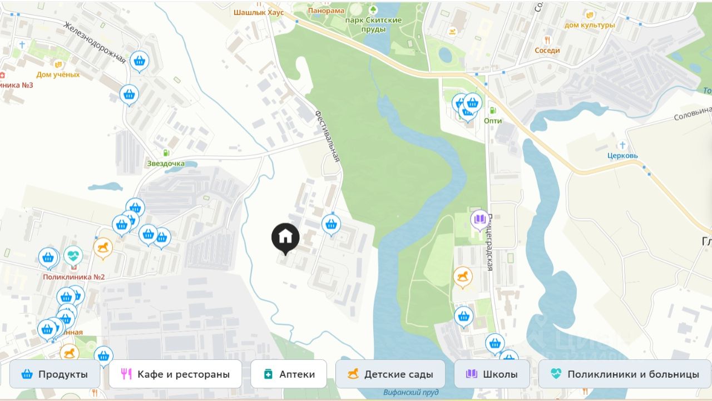
Task: Open the kindergarten marker left of the clinic marker
Action: click(x=103, y=248)
